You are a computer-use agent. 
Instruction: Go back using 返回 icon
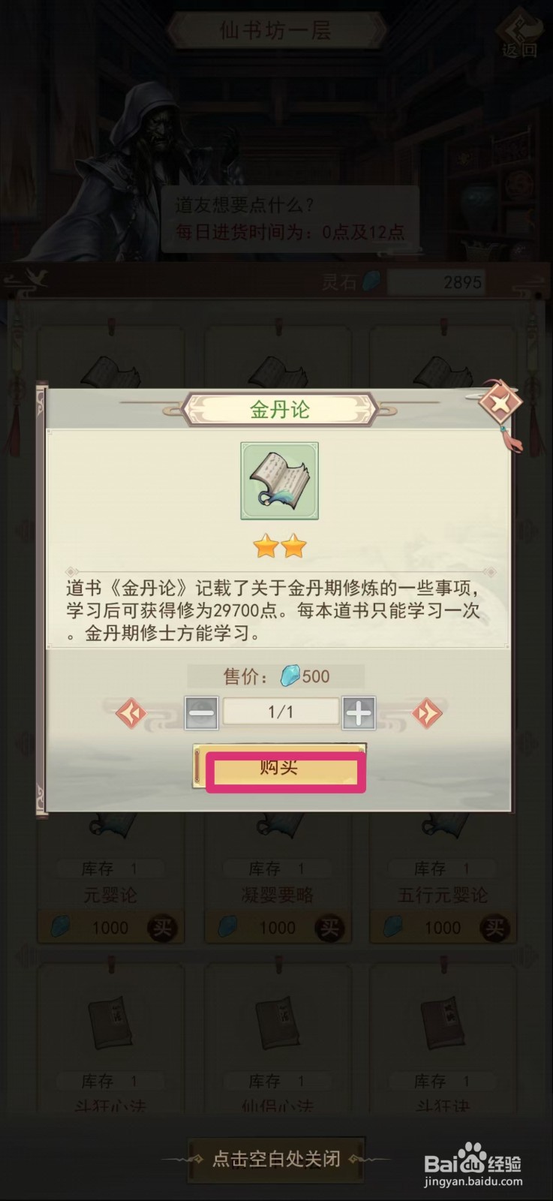521,35
